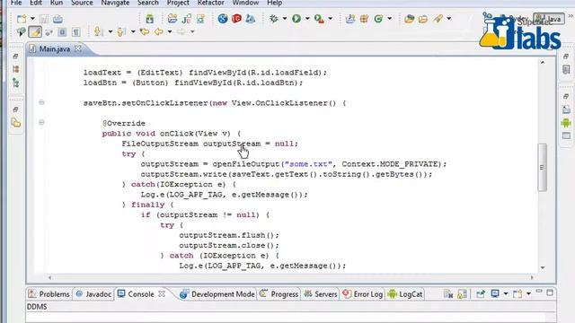
Task: Click the editor vertical scrollbar thumb
Action: pyautogui.click(x=542, y=167)
